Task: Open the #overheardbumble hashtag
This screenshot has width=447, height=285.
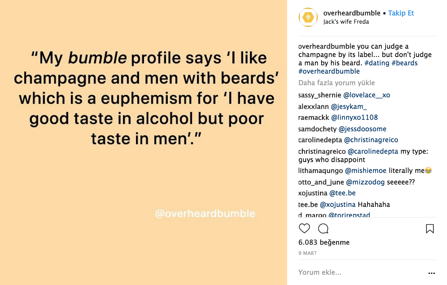Action: pyautogui.click(x=329, y=71)
